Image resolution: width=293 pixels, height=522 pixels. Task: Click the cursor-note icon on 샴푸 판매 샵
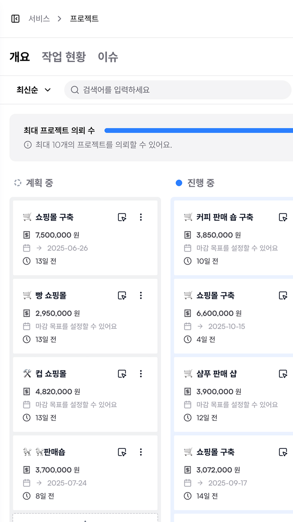click(x=283, y=374)
